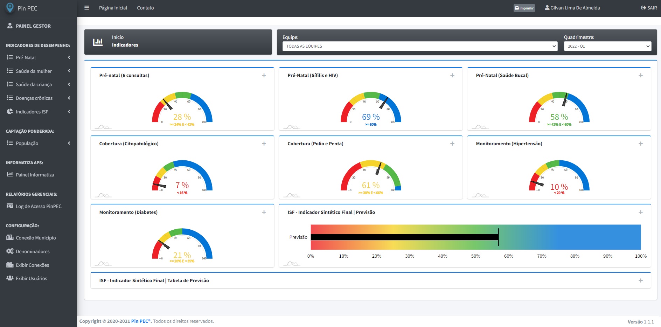Open Painel Informatiza menu label
Screen dimensions: 661x327
[x=35, y=175]
